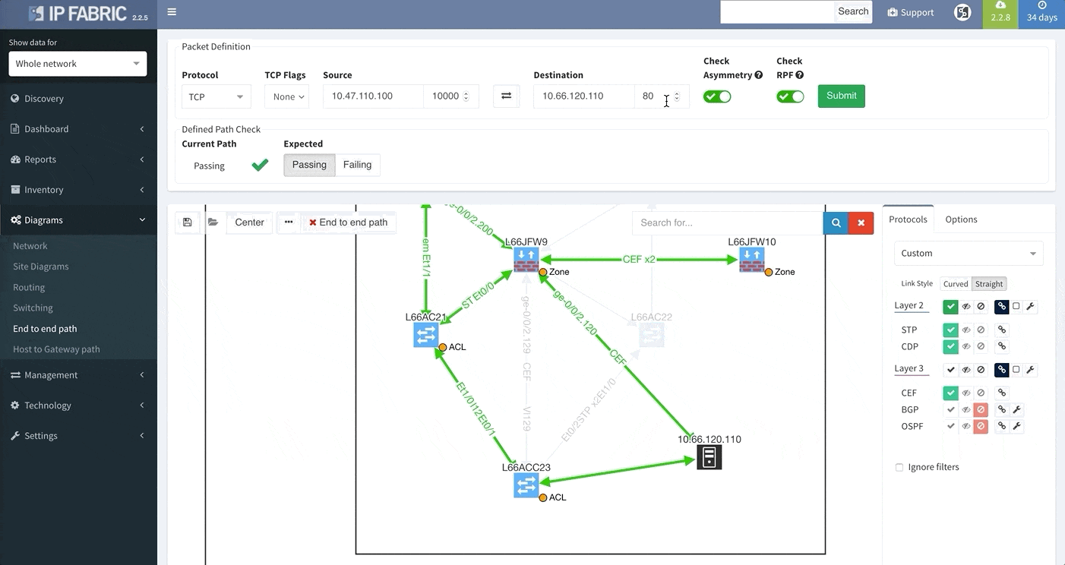1065x565 pixels.
Task: Toggle the Check Asymmetry switch
Action: pyautogui.click(x=717, y=96)
